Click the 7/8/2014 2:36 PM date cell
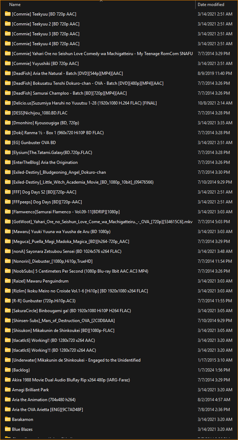This screenshot has width=238, height=440. 214,410
